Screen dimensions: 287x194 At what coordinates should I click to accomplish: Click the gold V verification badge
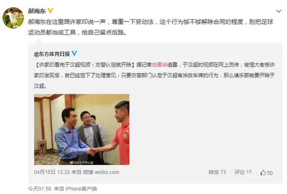point(50,11)
